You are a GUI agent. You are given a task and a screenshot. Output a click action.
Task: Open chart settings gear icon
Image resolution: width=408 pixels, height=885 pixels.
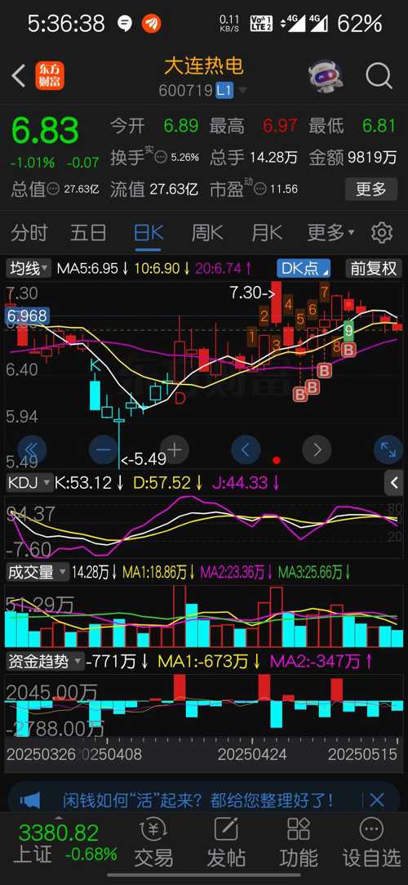tap(382, 233)
